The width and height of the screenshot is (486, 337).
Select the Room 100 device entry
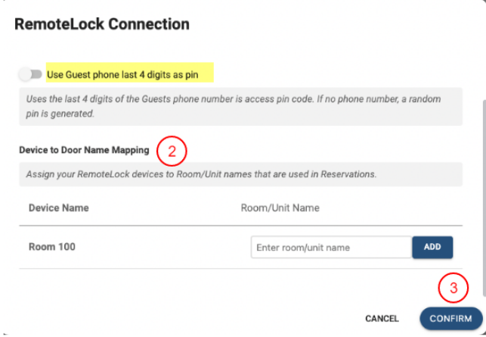(52, 247)
